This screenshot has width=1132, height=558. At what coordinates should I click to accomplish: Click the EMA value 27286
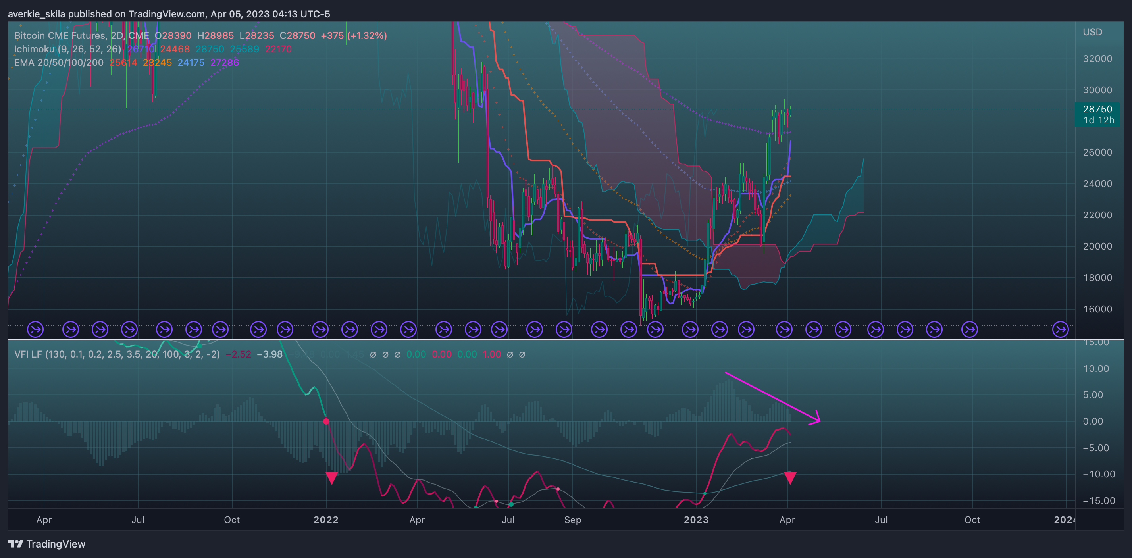pos(225,62)
